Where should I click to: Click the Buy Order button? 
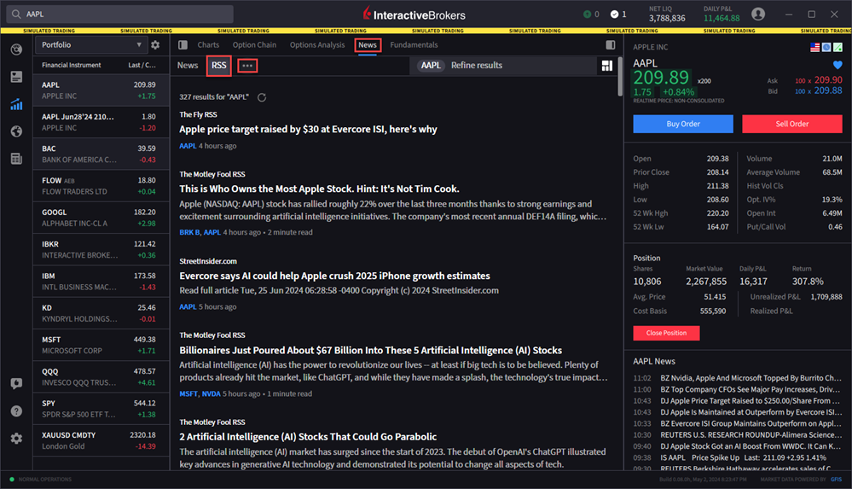(x=683, y=124)
